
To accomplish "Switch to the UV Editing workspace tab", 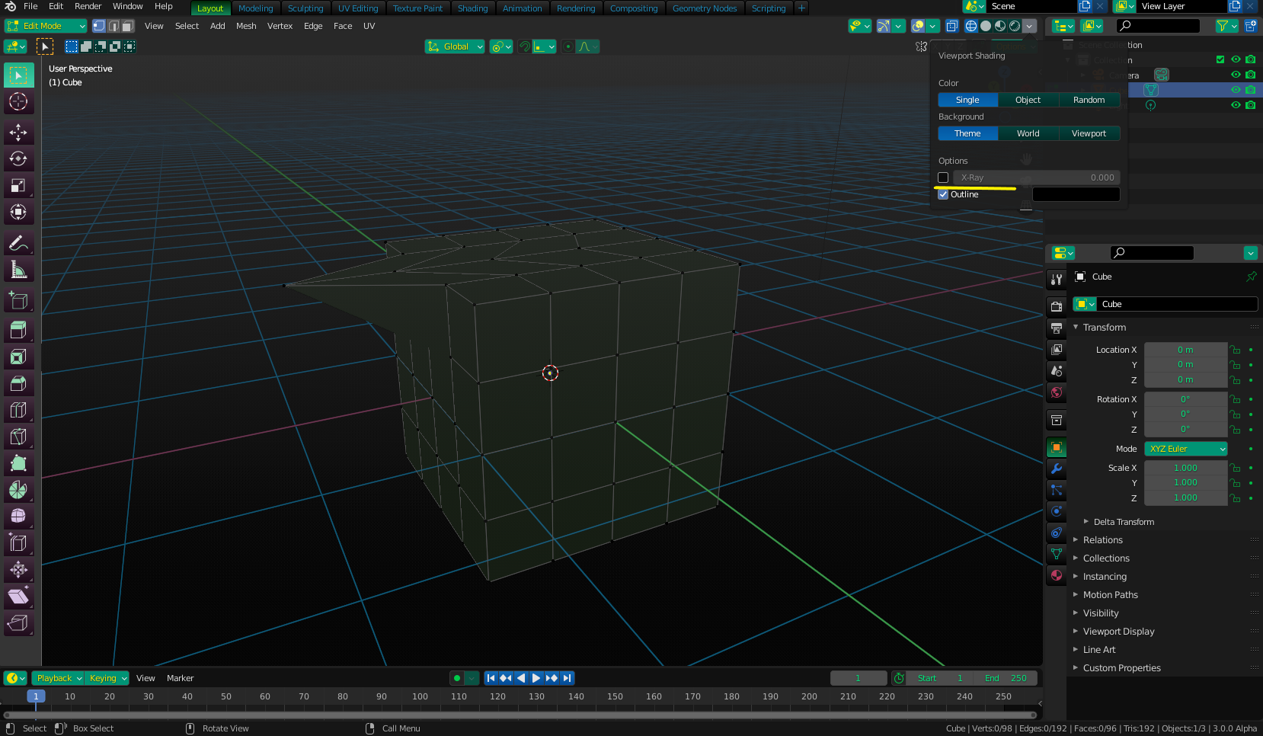I will pyautogui.click(x=358, y=8).
